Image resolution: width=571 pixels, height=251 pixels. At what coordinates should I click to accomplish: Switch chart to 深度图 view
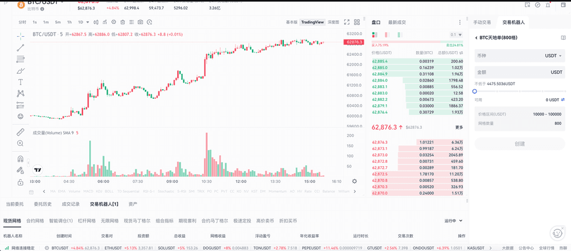tap(333, 22)
